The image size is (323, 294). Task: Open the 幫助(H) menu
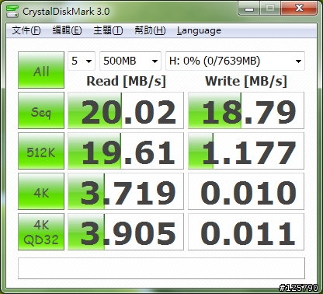coord(150,30)
